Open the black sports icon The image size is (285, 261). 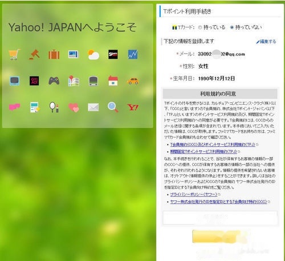tap(113, 54)
